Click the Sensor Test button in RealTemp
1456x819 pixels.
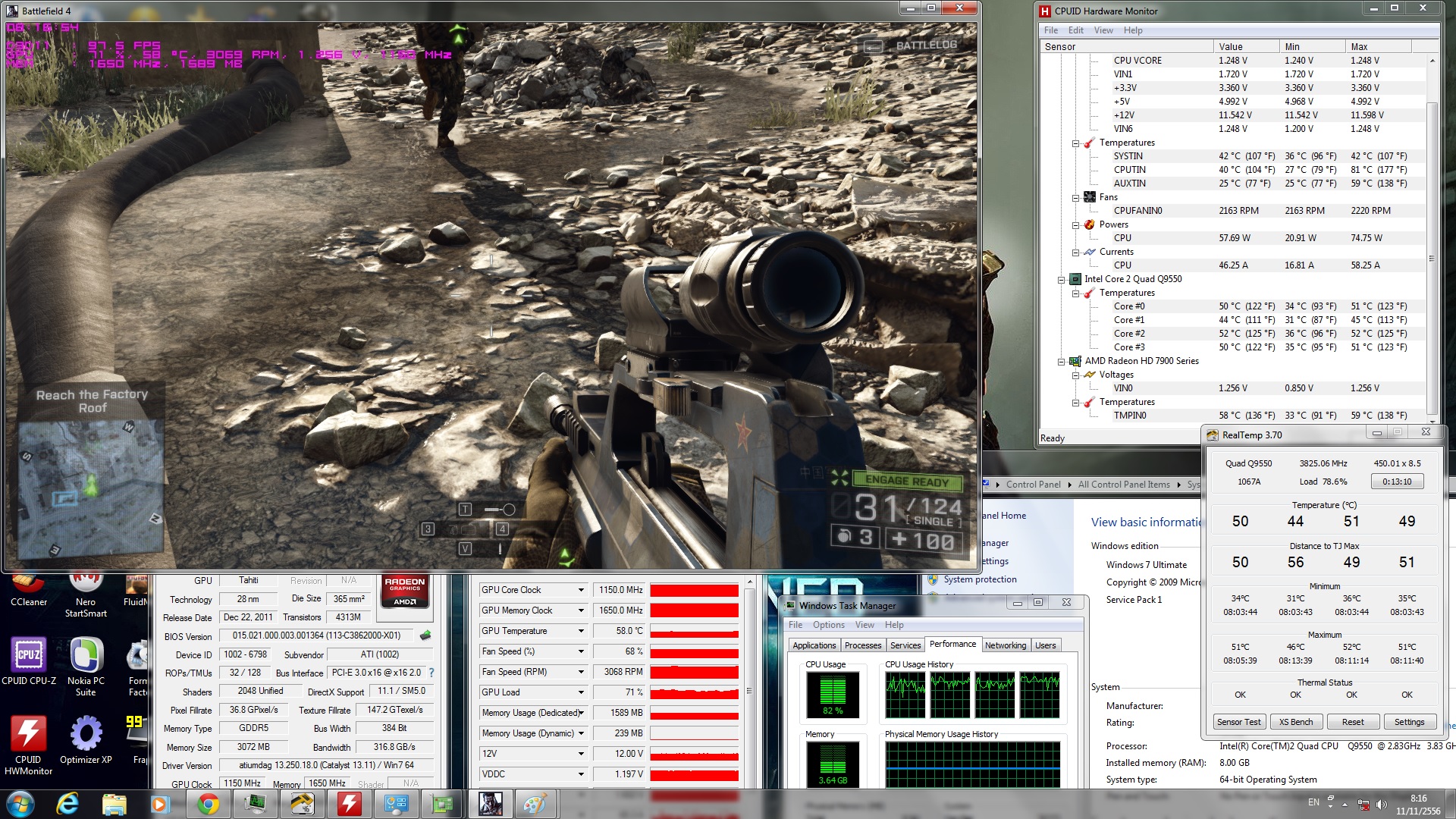point(1238,722)
